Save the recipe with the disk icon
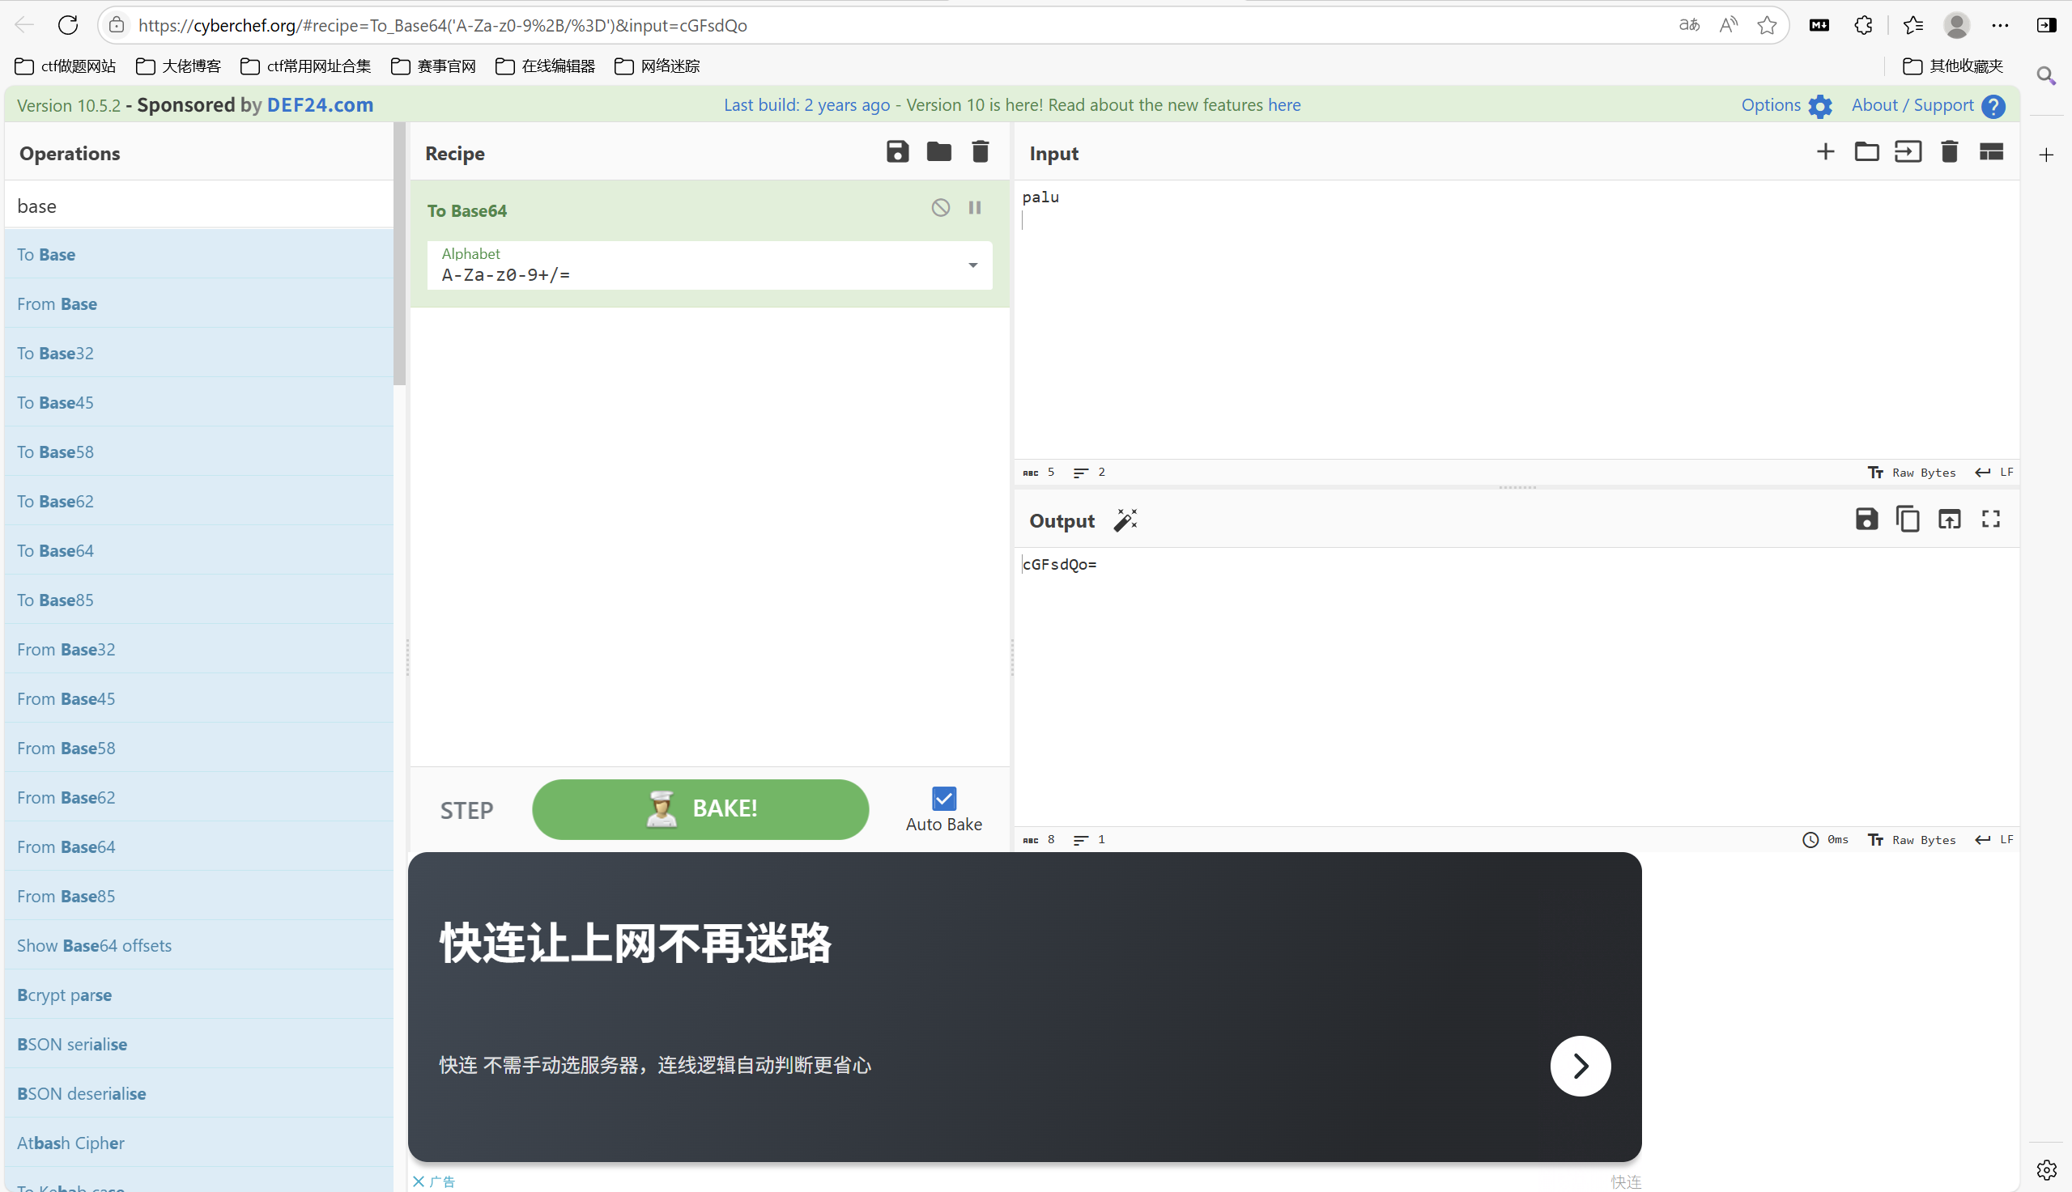Screen dimensions: 2072x1192 coord(898,152)
